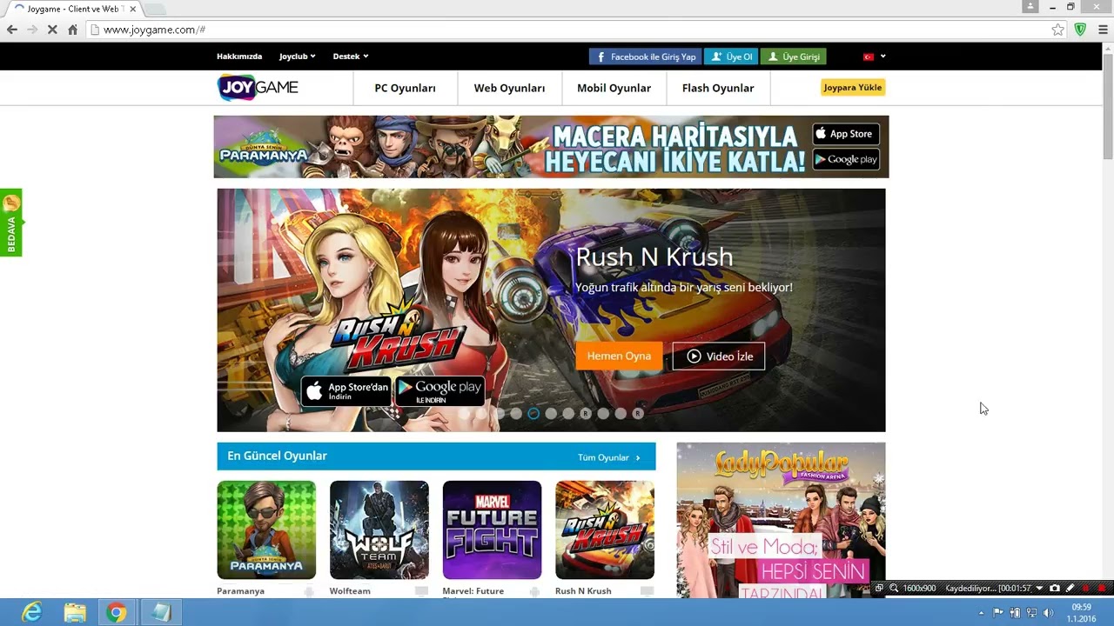Click the JoyGame logo

[x=258, y=87]
